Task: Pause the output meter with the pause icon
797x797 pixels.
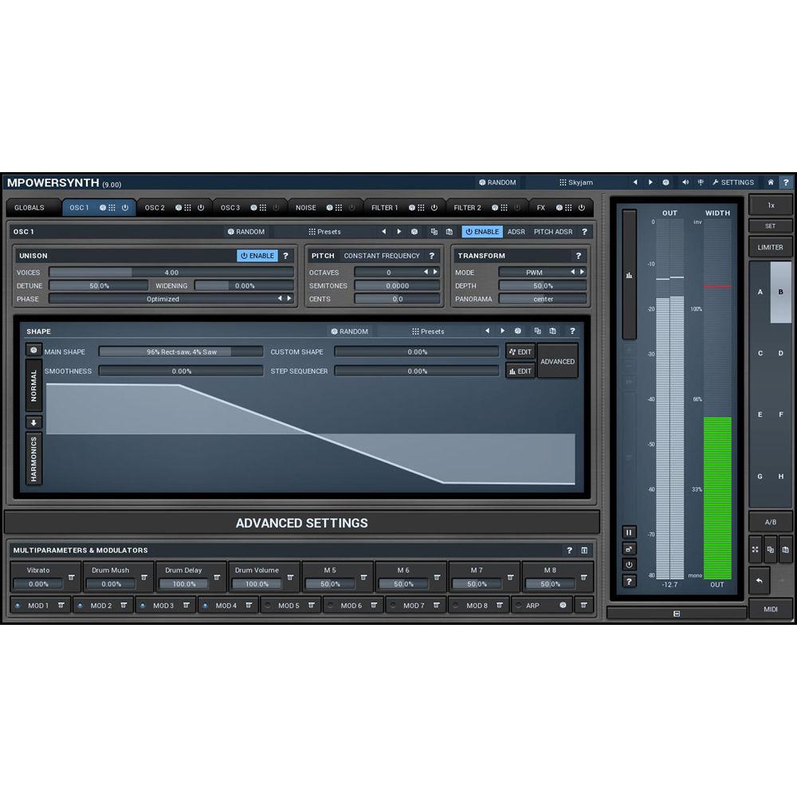Action: pyautogui.click(x=629, y=532)
